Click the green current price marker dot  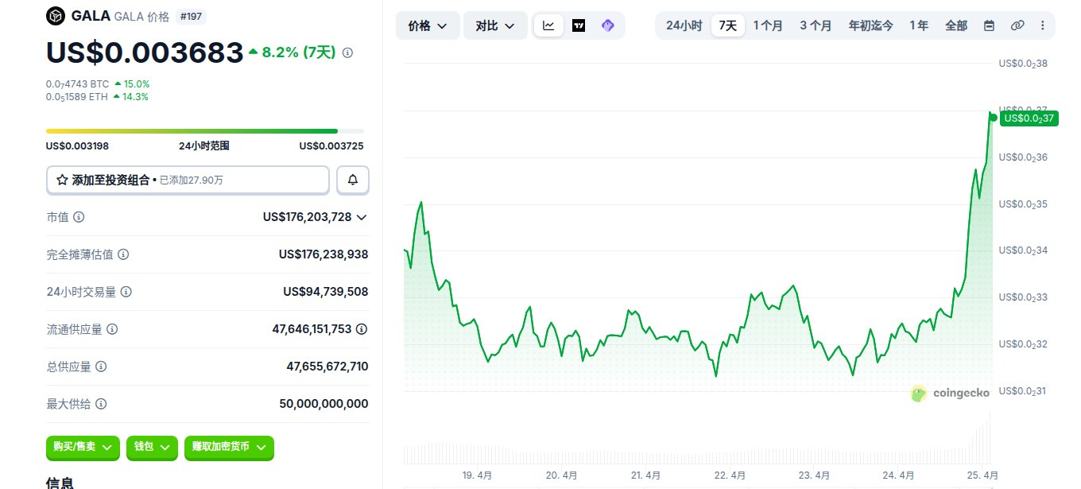tap(994, 118)
